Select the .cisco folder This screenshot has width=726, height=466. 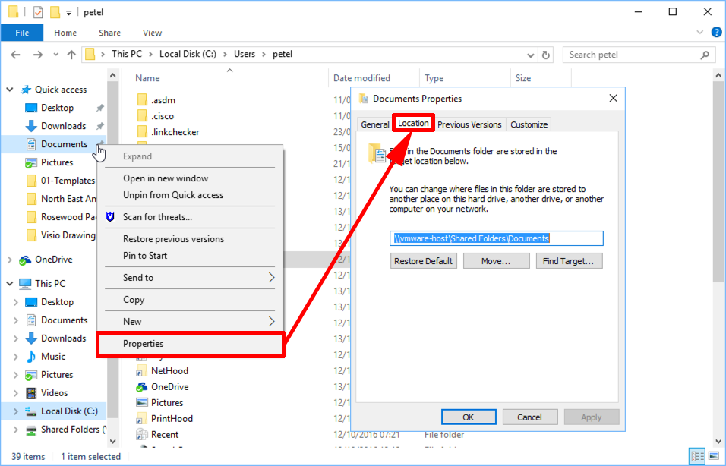163,115
